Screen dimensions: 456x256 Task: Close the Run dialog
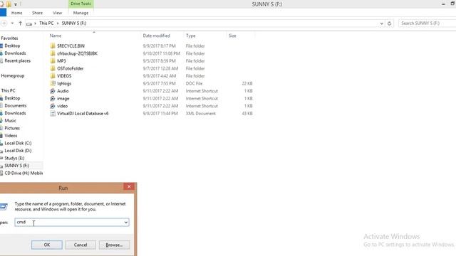[129, 186]
